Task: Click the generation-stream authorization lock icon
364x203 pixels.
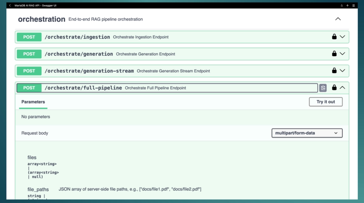Action: click(334, 71)
